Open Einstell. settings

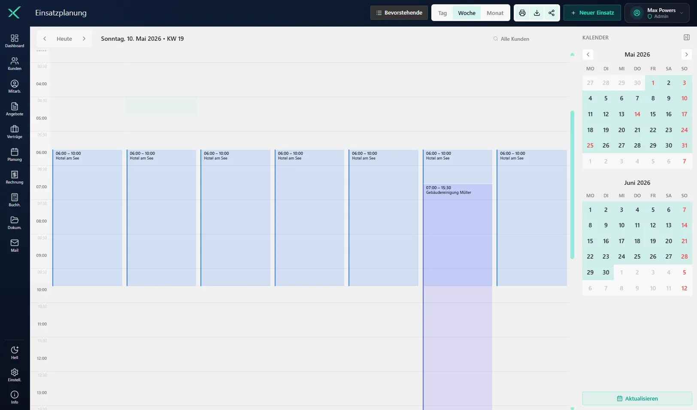tap(15, 375)
